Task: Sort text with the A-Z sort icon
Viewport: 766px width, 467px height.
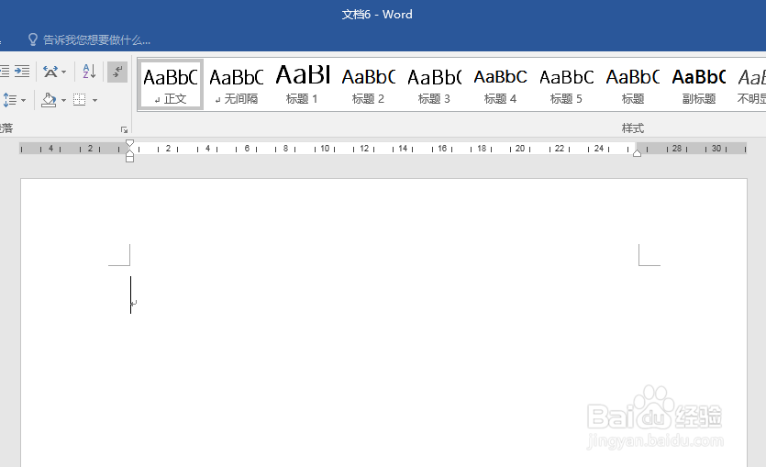Action: [89, 72]
